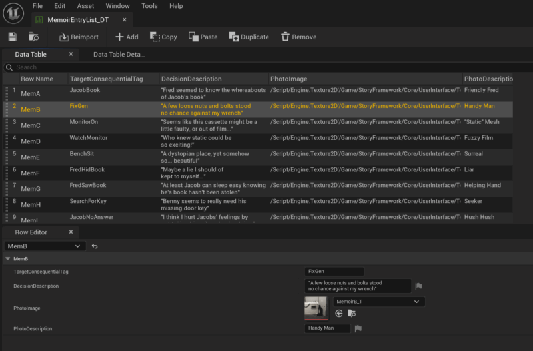Image resolution: width=533 pixels, height=351 pixels.
Task: Click the flag icon beside Handy Man field
Action: tap(358, 328)
